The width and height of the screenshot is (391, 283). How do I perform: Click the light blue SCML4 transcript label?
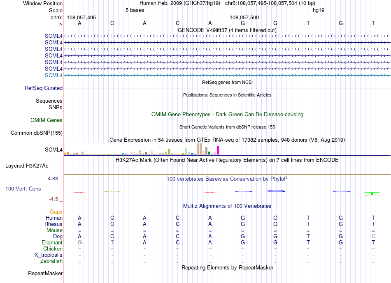tap(54, 75)
